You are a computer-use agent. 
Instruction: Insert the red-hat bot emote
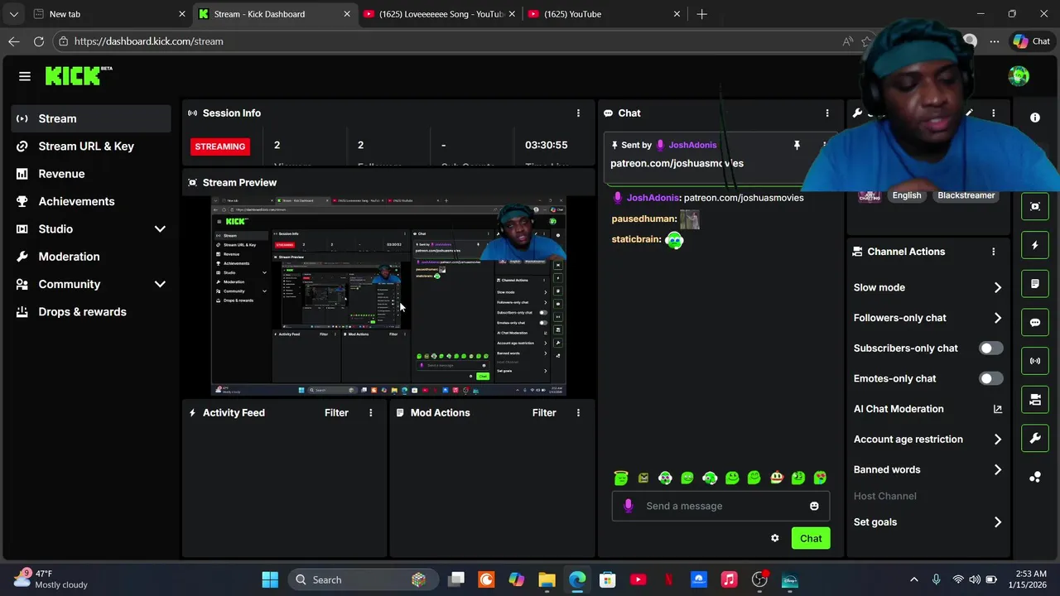coord(776,478)
